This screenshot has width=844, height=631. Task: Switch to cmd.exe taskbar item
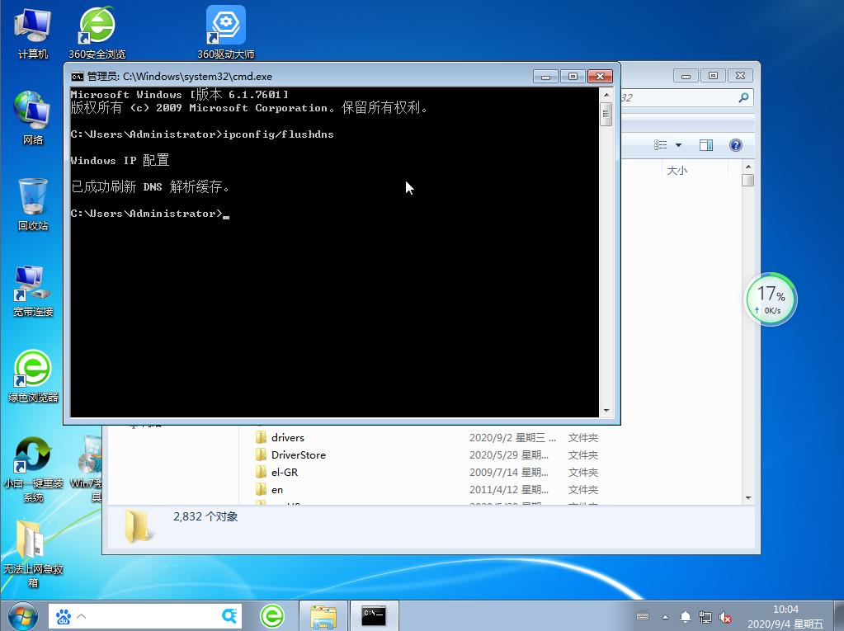[x=374, y=615]
